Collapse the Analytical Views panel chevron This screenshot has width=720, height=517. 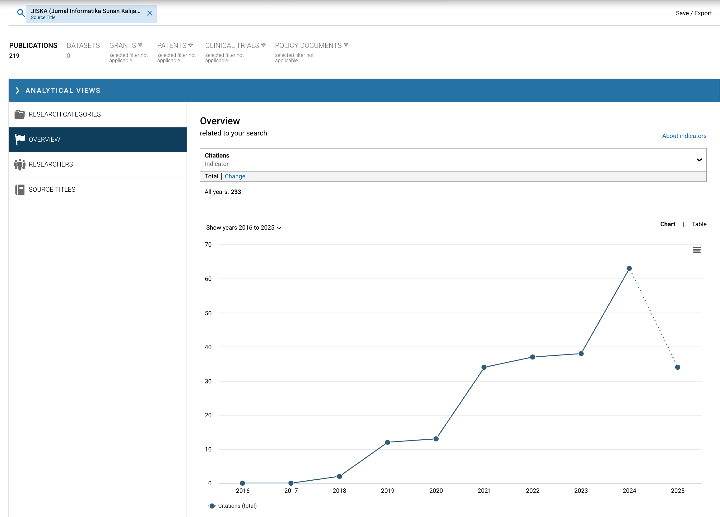pyautogui.click(x=17, y=91)
